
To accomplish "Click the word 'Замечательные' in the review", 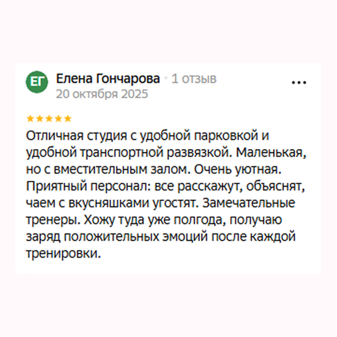I will [x=248, y=203].
